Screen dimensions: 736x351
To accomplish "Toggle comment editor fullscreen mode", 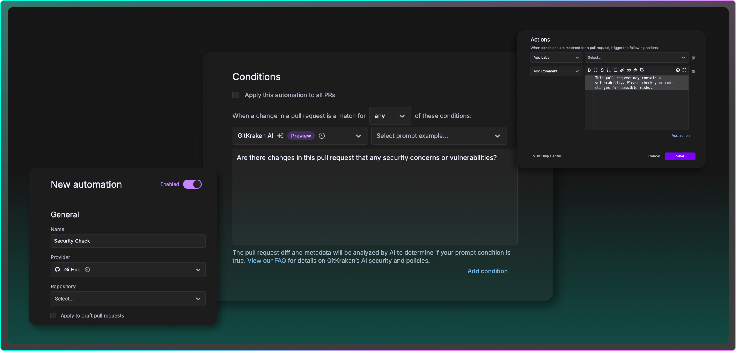I will pyautogui.click(x=685, y=70).
